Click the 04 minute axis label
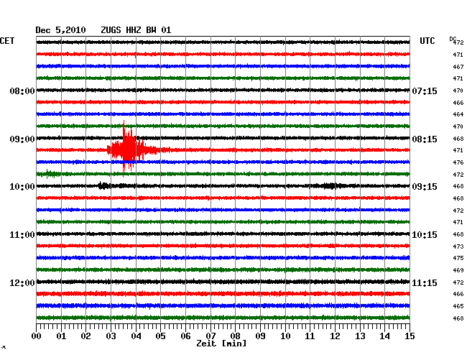Screen dimensions: 467x355 point(136,336)
